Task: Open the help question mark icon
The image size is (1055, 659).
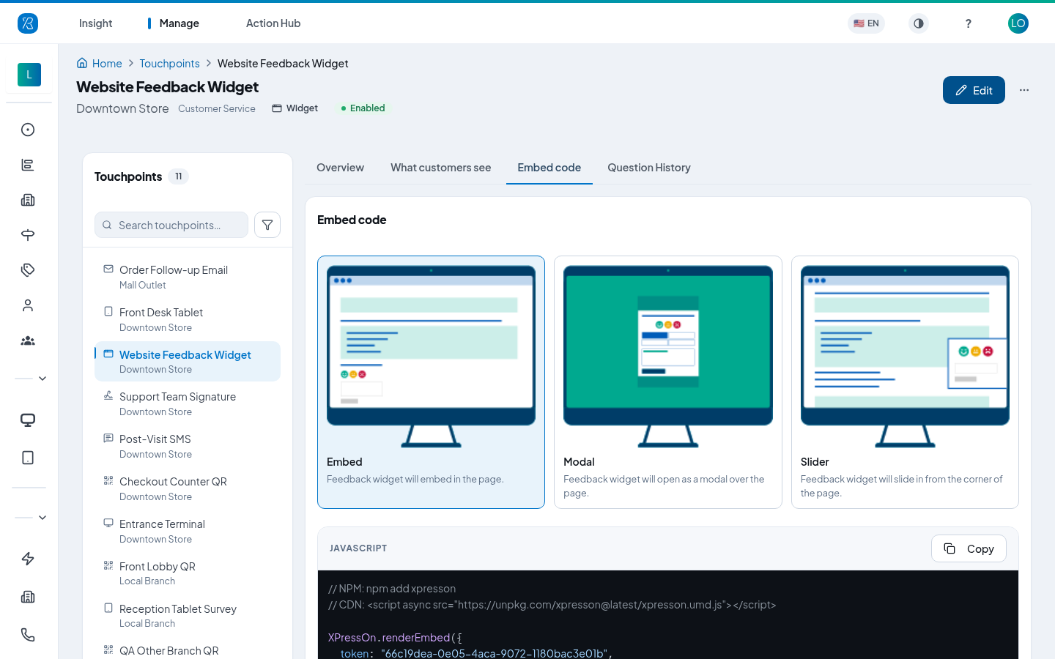Action: (x=969, y=23)
